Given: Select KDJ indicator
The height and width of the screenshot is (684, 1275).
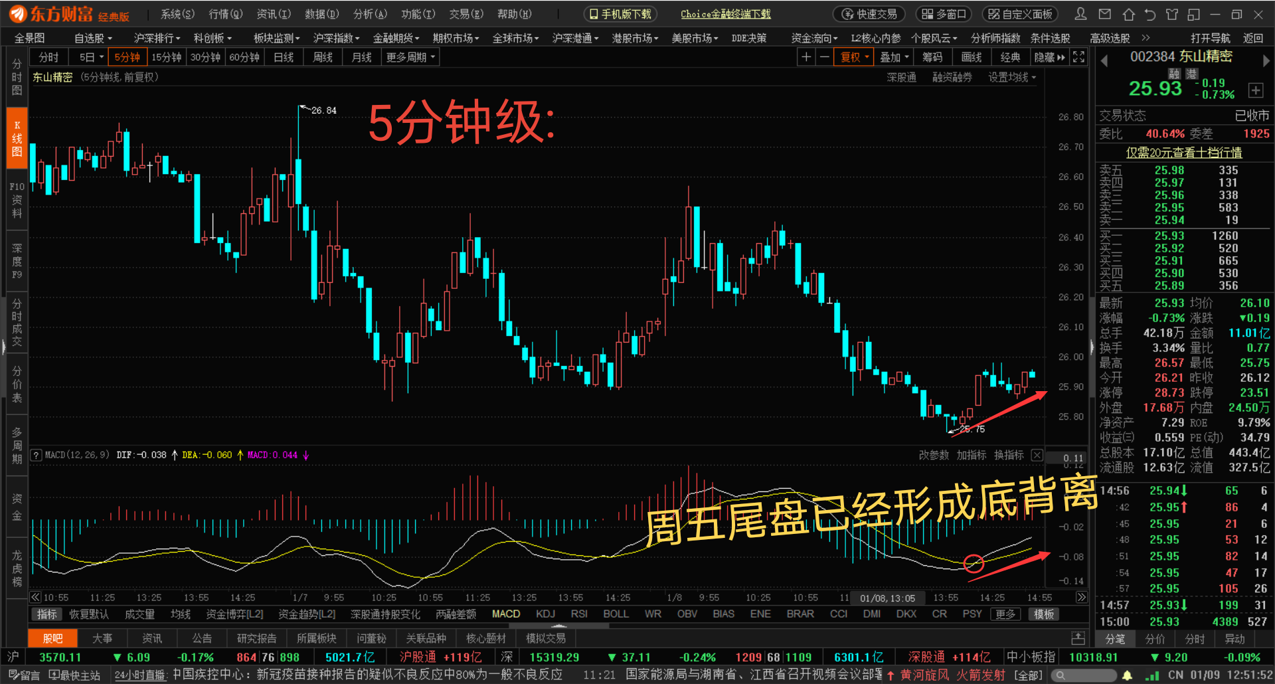Looking at the screenshot, I should coord(545,614).
